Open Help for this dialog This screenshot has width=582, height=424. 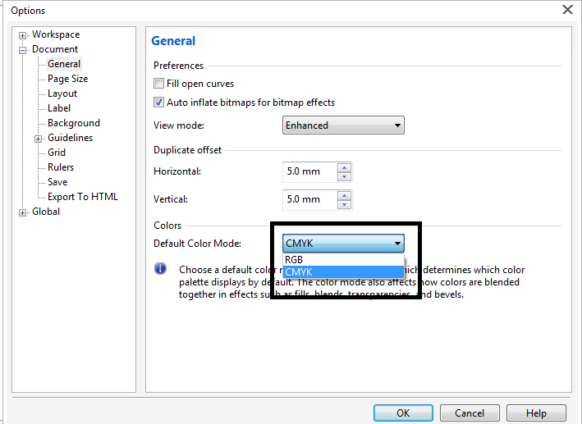[536, 413]
